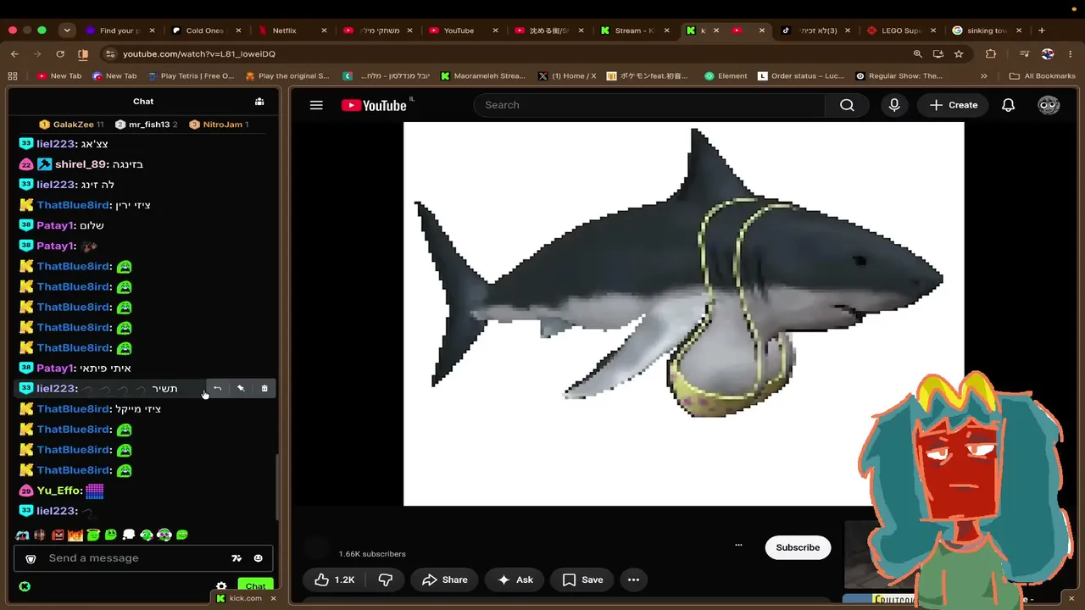Switch to the Stream - Kick tab
Viewport: 1085px width, 610px height.
[636, 30]
